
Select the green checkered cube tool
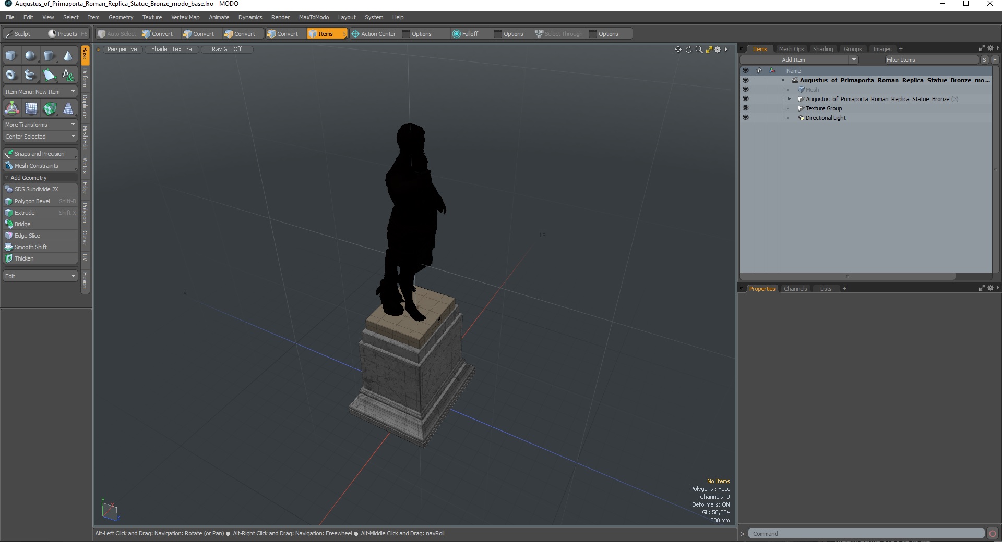click(50, 108)
